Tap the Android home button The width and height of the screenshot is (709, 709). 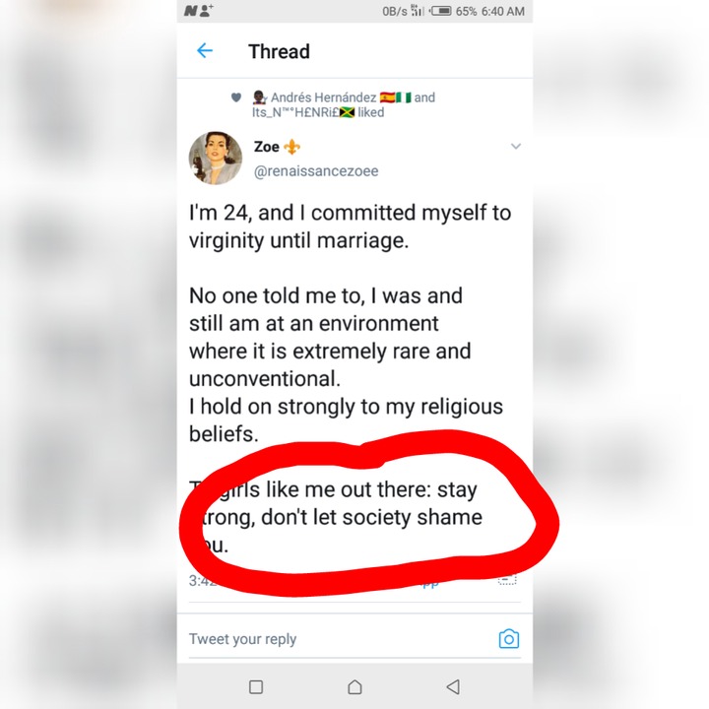pos(354,687)
